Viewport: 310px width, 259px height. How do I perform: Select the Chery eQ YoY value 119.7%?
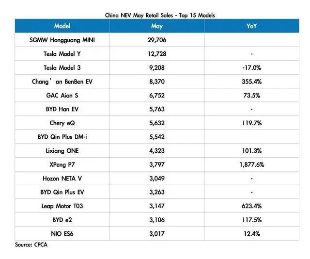tap(252, 123)
